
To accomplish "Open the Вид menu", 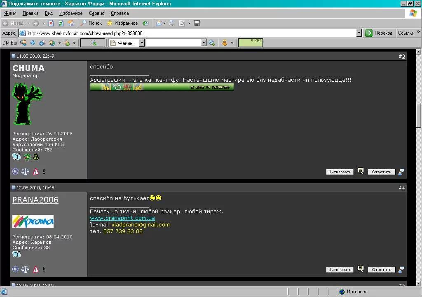I will tap(49, 13).
